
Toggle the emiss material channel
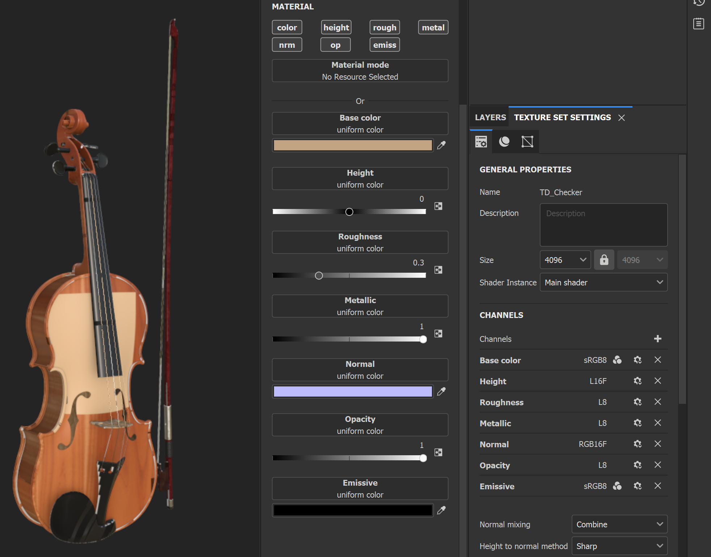point(384,45)
